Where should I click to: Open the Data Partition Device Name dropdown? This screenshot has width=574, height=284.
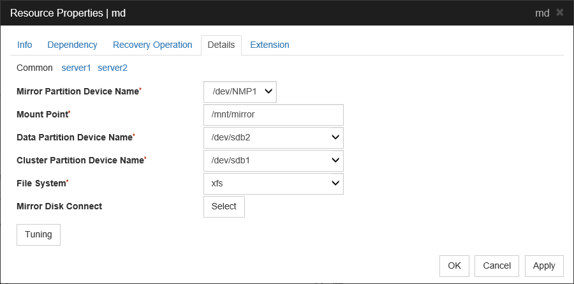click(x=273, y=137)
